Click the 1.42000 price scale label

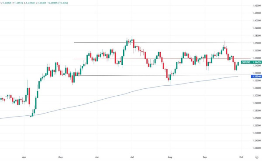point(256,6)
